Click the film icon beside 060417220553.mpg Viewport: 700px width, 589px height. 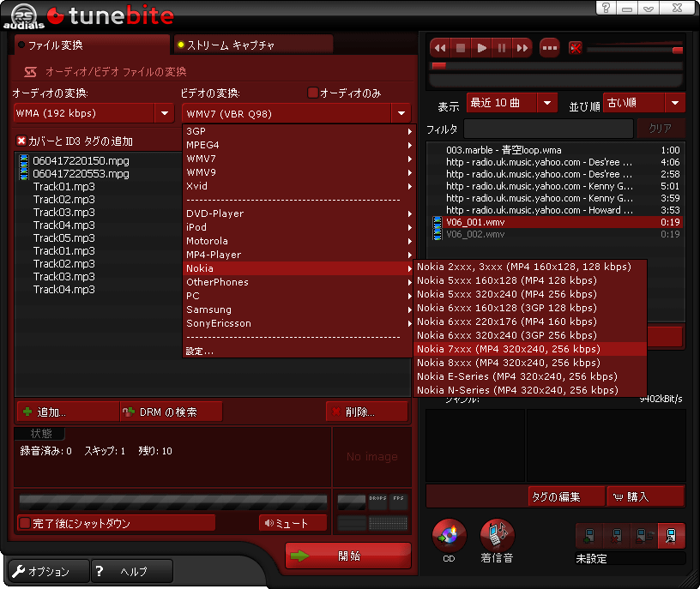click(x=24, y=173)
